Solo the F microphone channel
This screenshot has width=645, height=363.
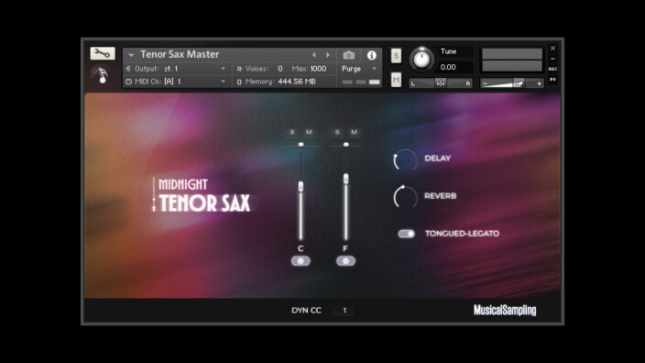tap(337, 132)
